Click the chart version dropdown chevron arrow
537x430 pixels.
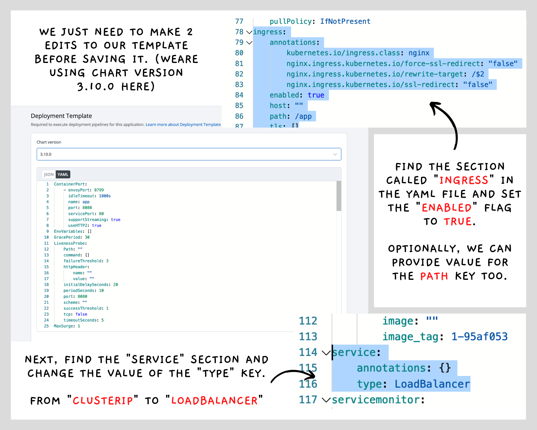point(335,154)
